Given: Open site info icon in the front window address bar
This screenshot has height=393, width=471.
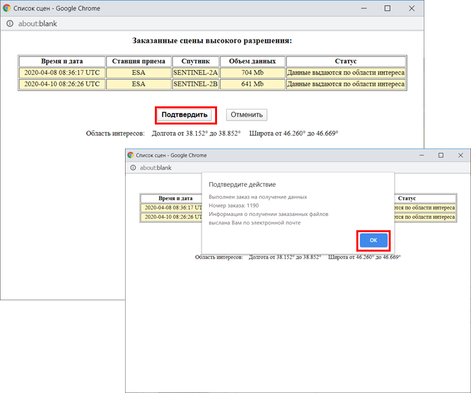Looking at the screenshot, I should point(133,167).
